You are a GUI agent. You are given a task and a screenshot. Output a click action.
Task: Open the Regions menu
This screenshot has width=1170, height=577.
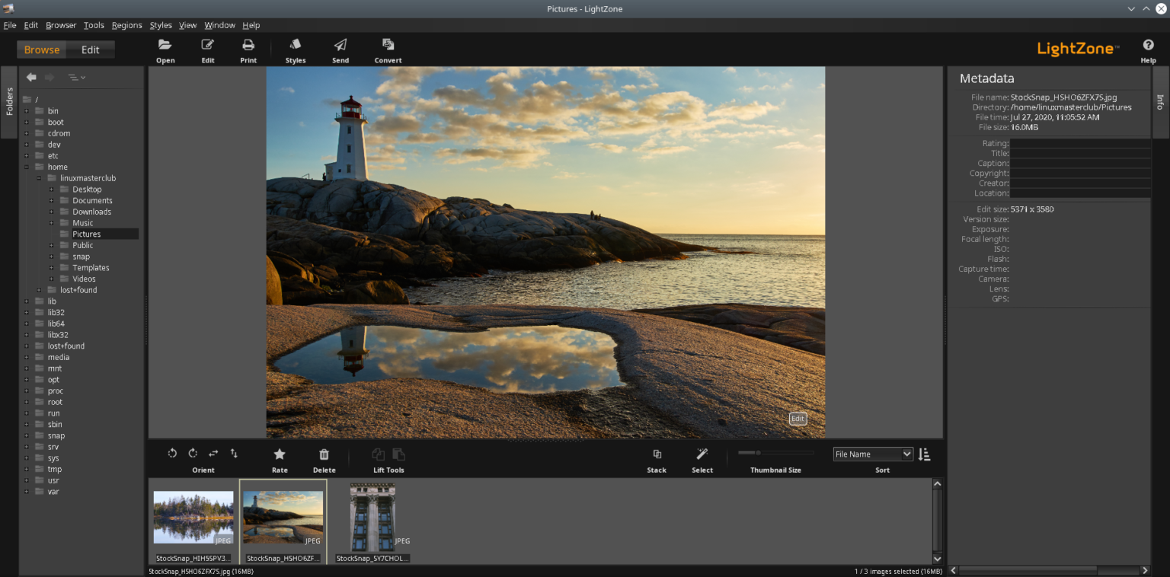tap(126, 25)
